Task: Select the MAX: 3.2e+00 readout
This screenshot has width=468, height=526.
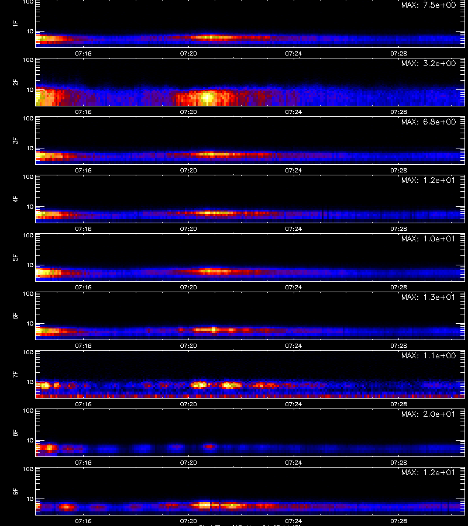Action: 428,63
